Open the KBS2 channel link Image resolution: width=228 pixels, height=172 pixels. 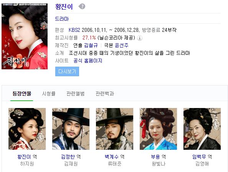(x=74, y=30)
